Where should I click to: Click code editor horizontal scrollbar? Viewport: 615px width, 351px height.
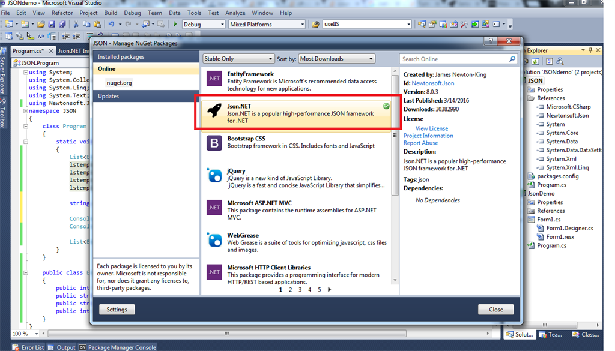pyautogui.click(x=226, y=334)
